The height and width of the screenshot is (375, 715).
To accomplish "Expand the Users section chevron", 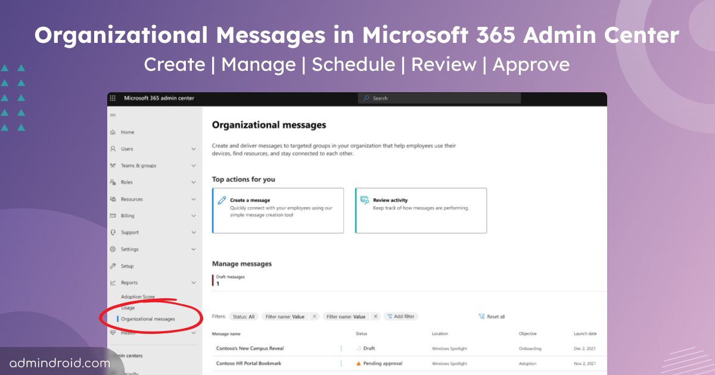I will pos(194,149).
